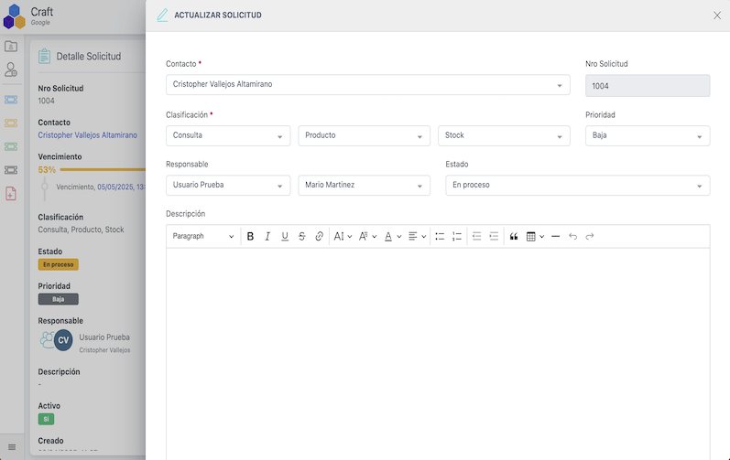Click the Craft logo icon
Image resolution: width=730 pixels, height=460 pixels.
point(14,16)
